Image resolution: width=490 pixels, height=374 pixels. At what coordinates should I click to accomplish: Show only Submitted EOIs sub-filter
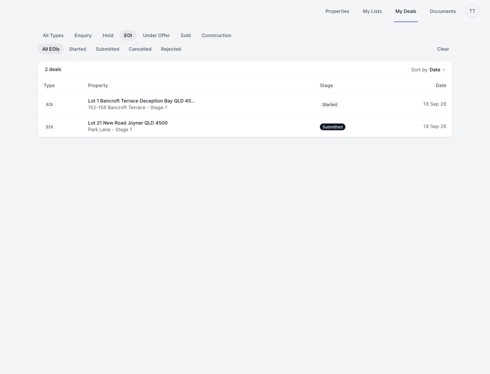tap(107, 49)
